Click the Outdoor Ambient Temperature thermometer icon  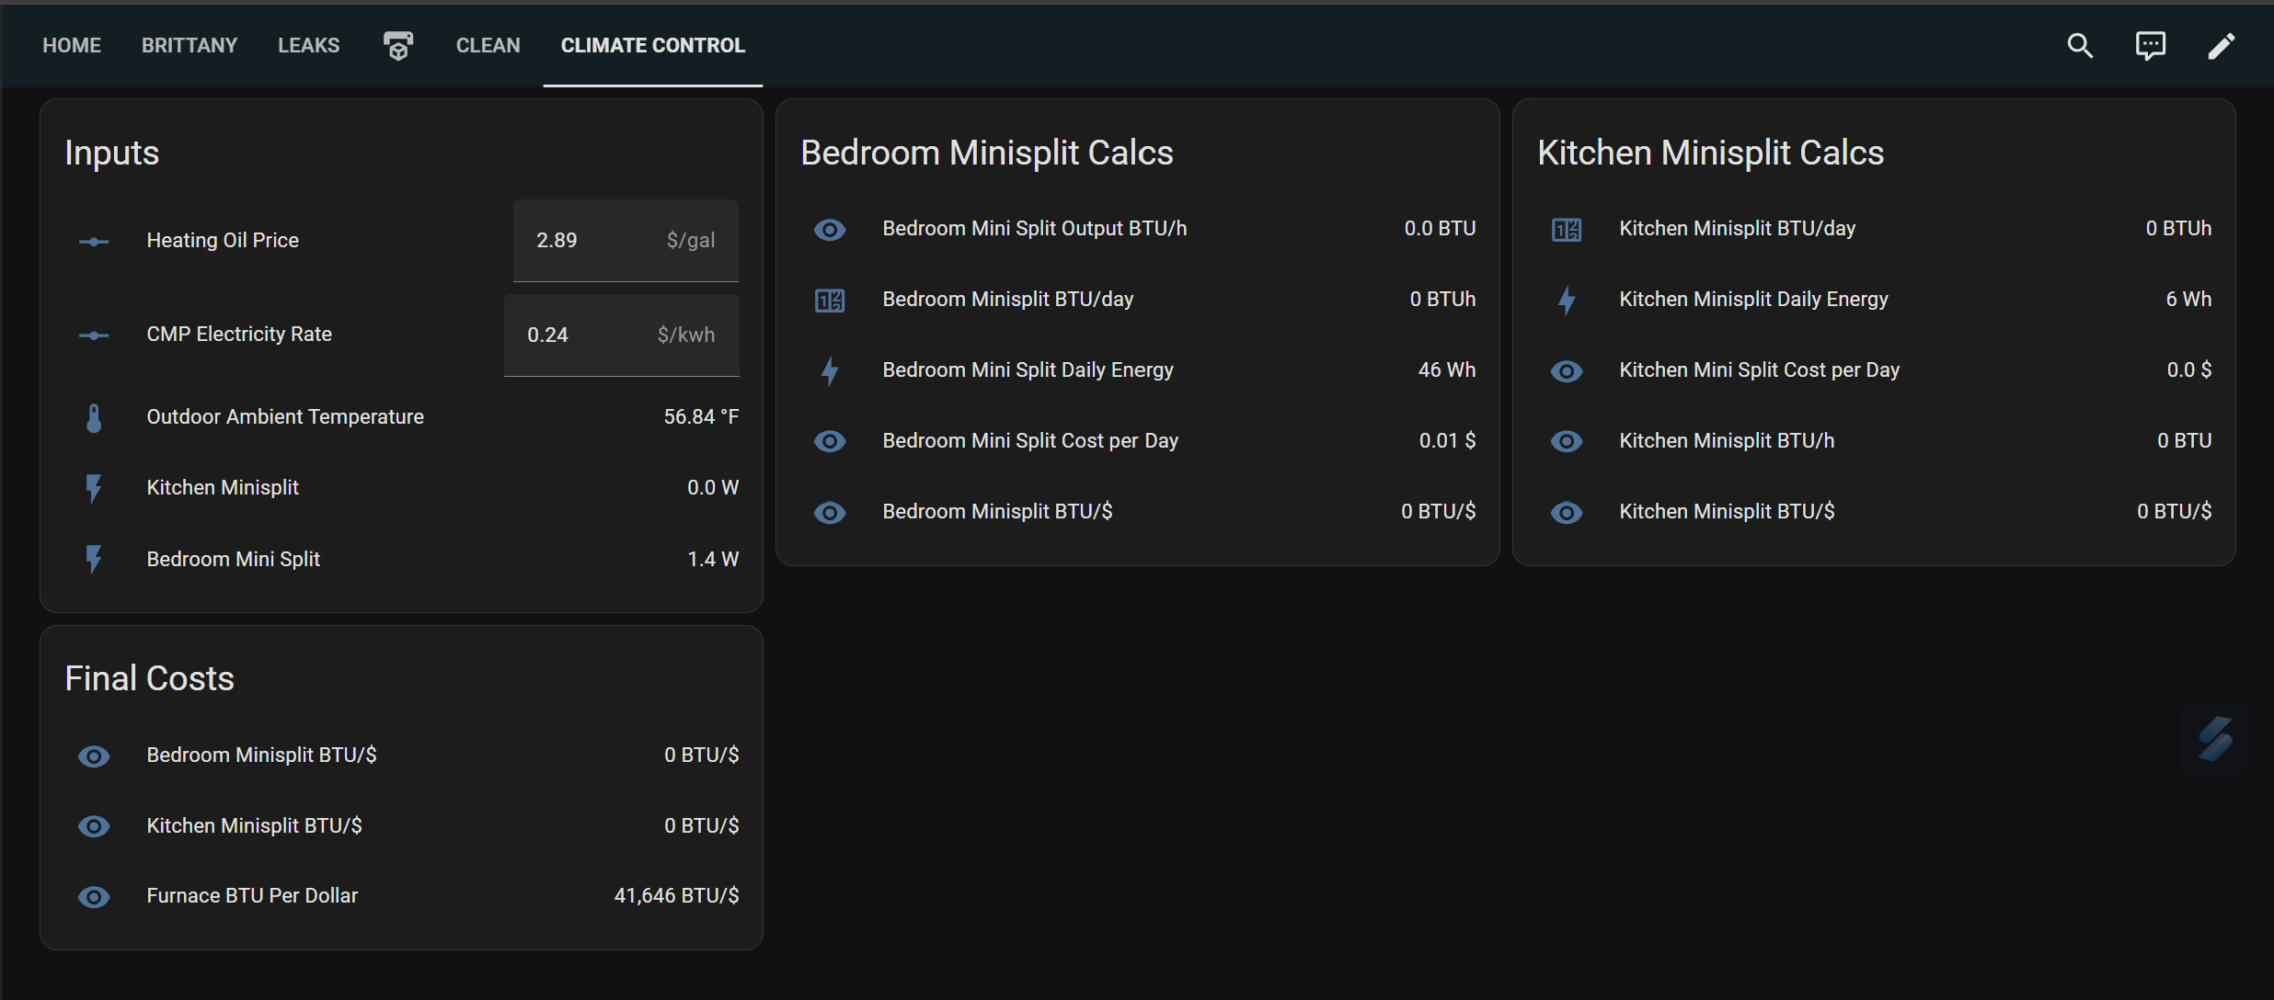[94, 417]
